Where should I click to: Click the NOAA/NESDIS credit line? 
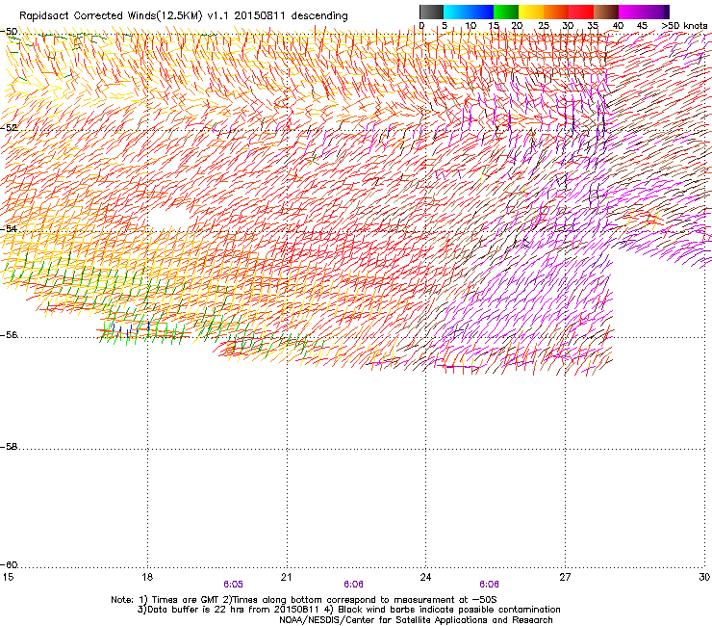[x=416, y=620]
